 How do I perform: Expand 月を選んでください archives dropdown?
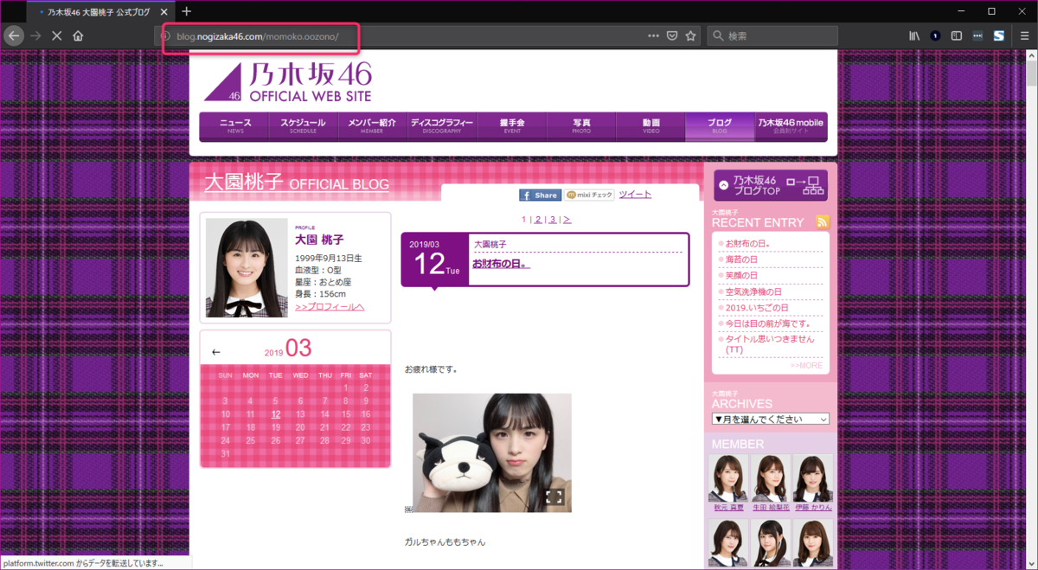click(770, 419)
